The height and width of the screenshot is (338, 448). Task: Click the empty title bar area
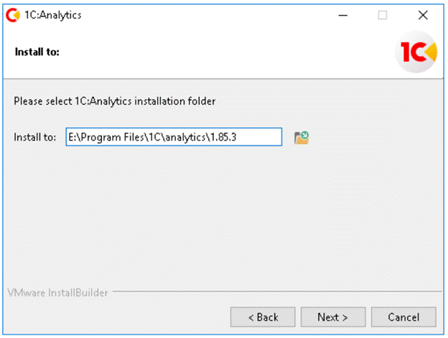point(201,15)
